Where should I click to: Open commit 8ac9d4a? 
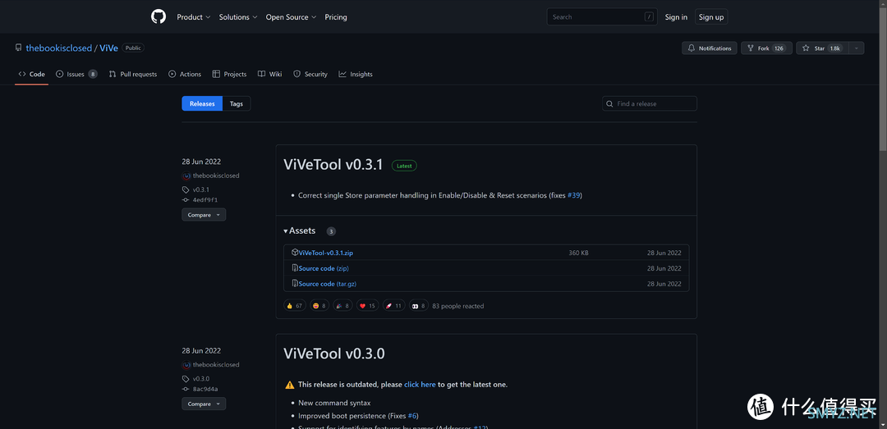coord(205,389)
